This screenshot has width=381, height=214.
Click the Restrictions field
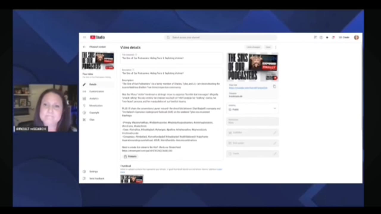click(252, 121)
